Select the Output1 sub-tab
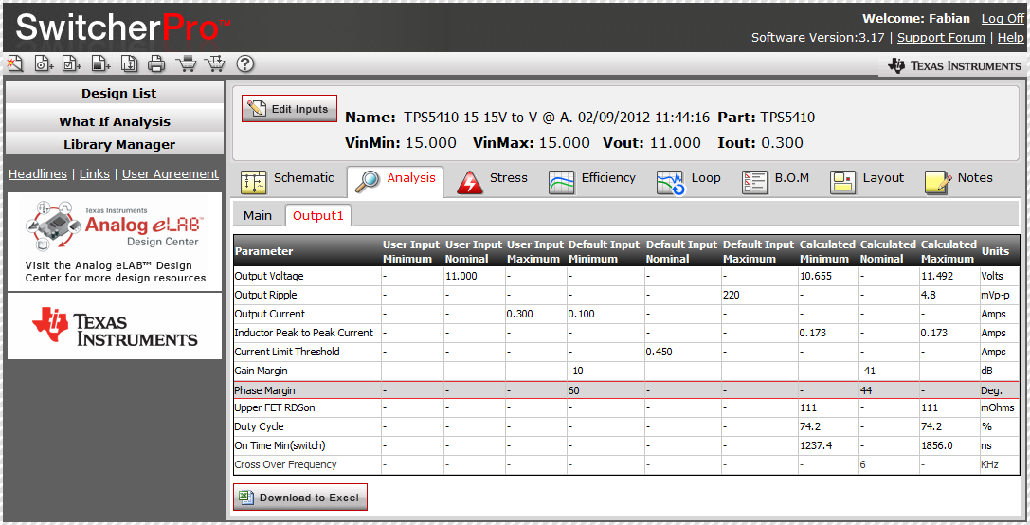The image size is (1030, 525). click(x=318, y=215)
